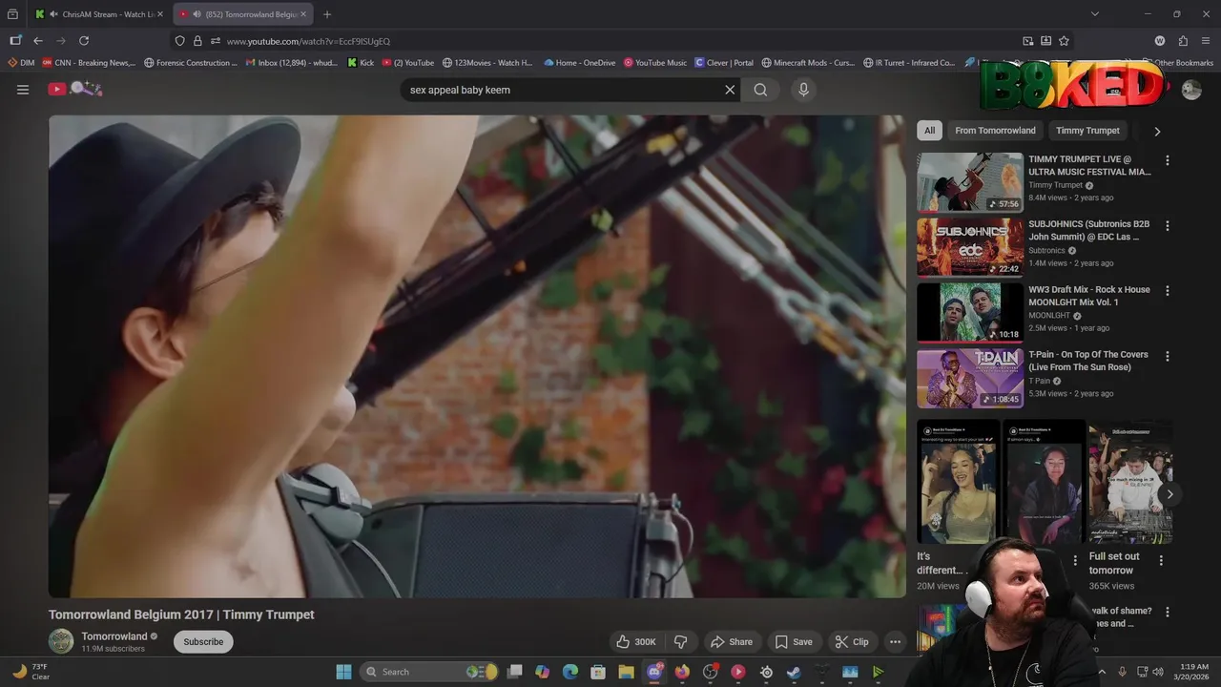Viewport: 1221px width, 687px height.
Task: Like the video with thumbs up
Action: click(636, 642)
